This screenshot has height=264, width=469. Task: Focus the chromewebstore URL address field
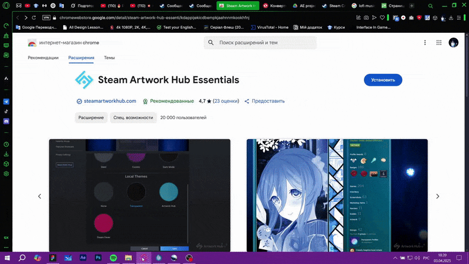pos(154,18)
